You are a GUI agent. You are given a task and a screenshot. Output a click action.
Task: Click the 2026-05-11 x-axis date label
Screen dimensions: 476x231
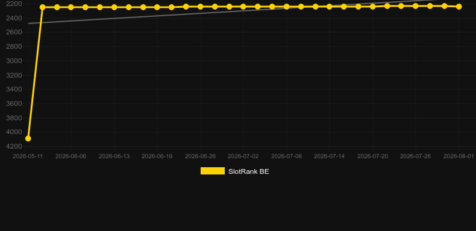coord(28,156)
